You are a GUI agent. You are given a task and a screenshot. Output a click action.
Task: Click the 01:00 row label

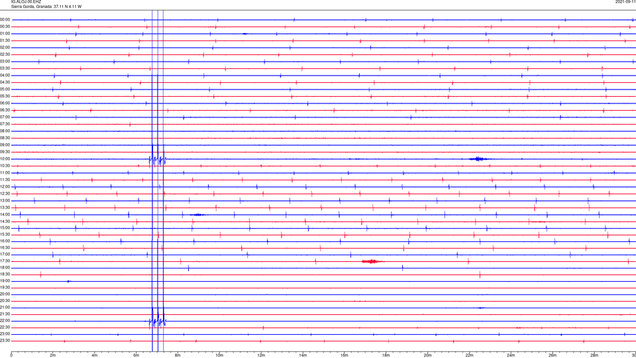click(5, 34)
